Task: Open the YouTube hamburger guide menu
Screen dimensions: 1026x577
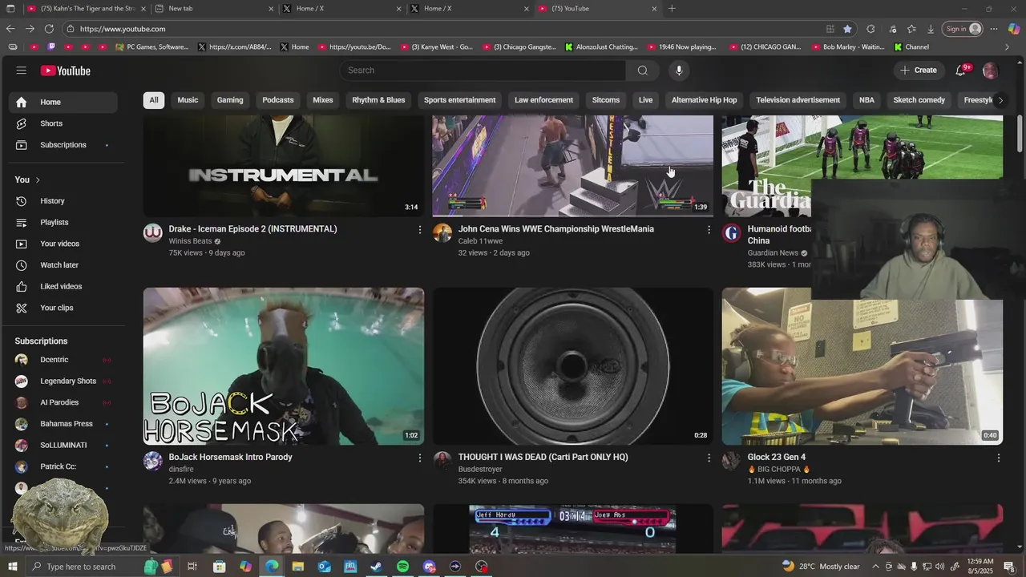Action: 21,71
